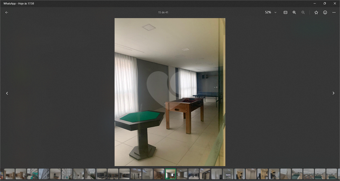Show the next photo with right arrow
The width and height of the screenshot is (340, 181).
pyautogui.click(x=333, y=93)
